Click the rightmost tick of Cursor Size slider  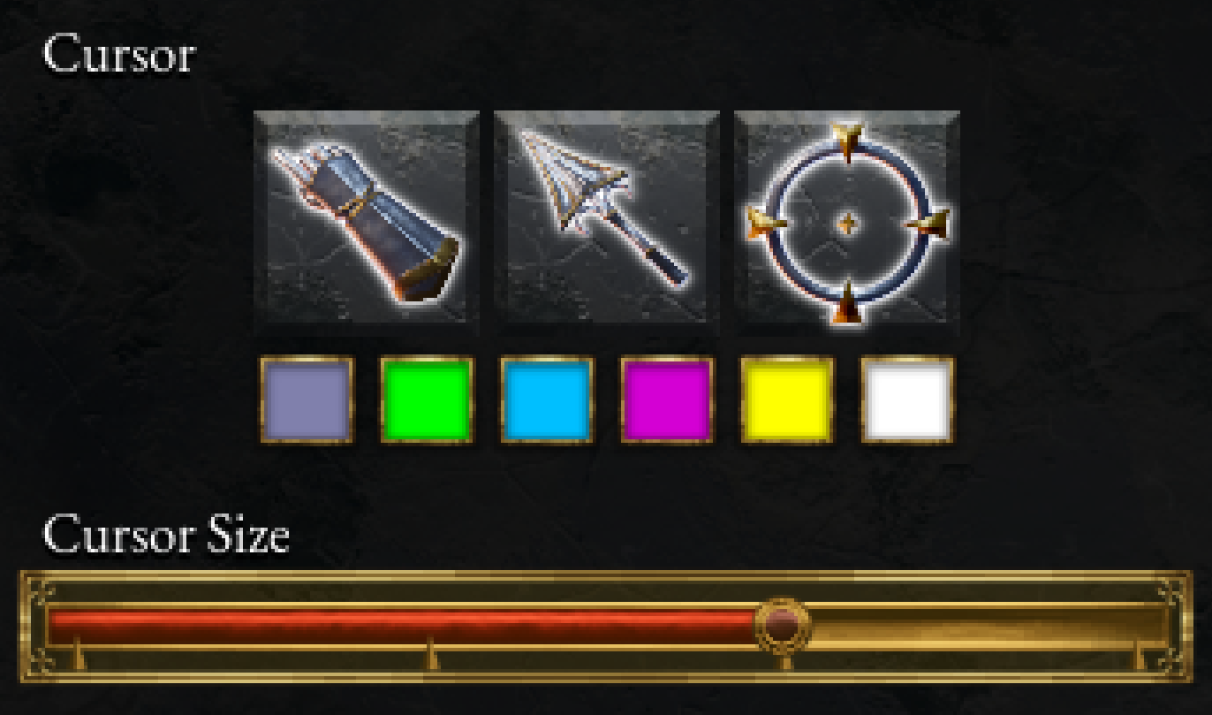[1140, 655]
